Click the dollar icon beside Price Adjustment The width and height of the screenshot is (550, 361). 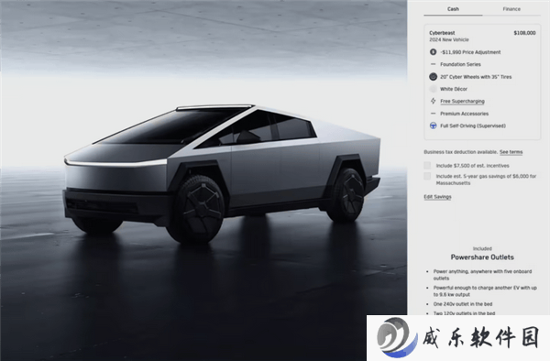pyautogui.click(x=434, y=52)
